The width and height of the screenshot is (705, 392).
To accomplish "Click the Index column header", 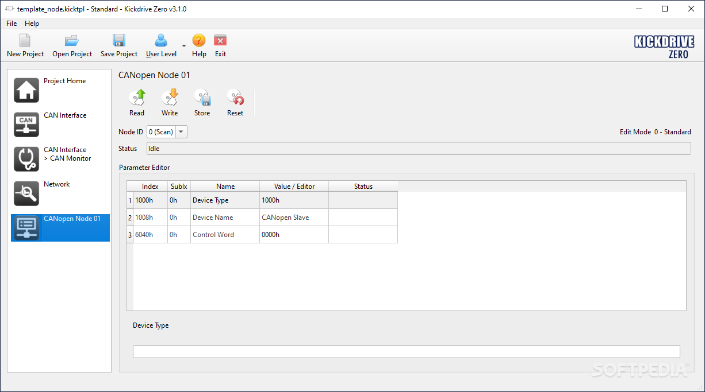I will [150, 187].
